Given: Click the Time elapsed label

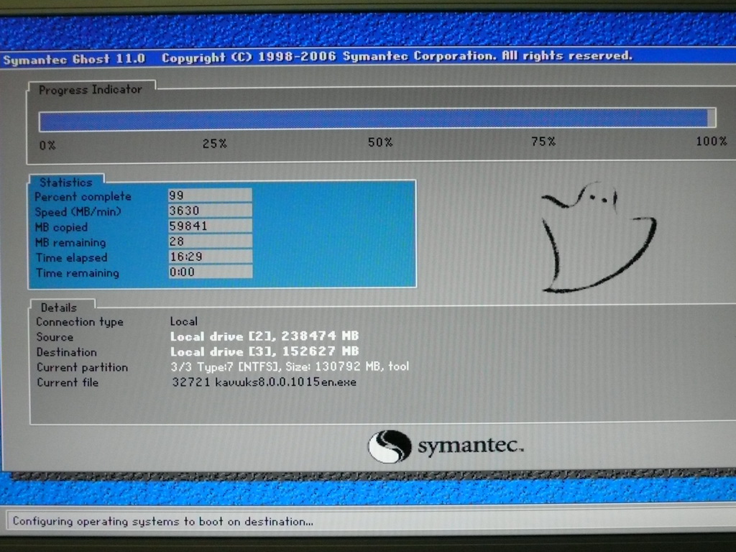Looking at the screenshot, I should [72, 258].
